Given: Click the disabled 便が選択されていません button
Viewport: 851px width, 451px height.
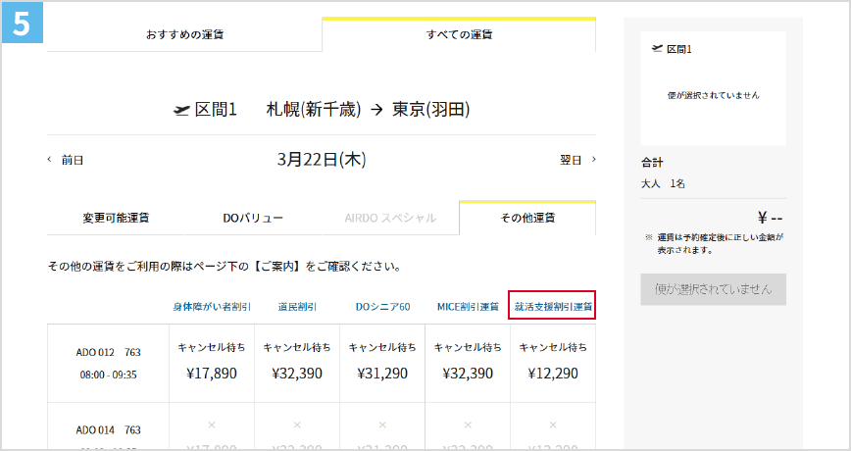Looking at the screenshot, I should [713, 289].
